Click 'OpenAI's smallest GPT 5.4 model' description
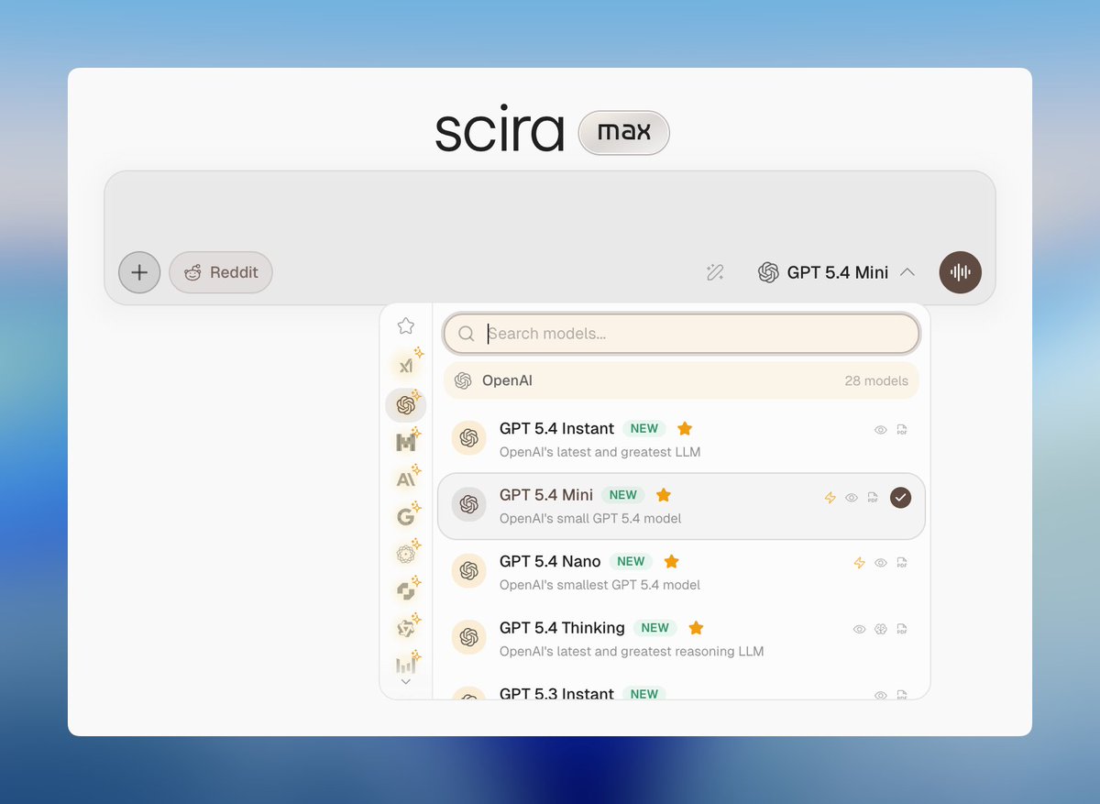The height and width of the screenshot is (804, 1100). 599,585
